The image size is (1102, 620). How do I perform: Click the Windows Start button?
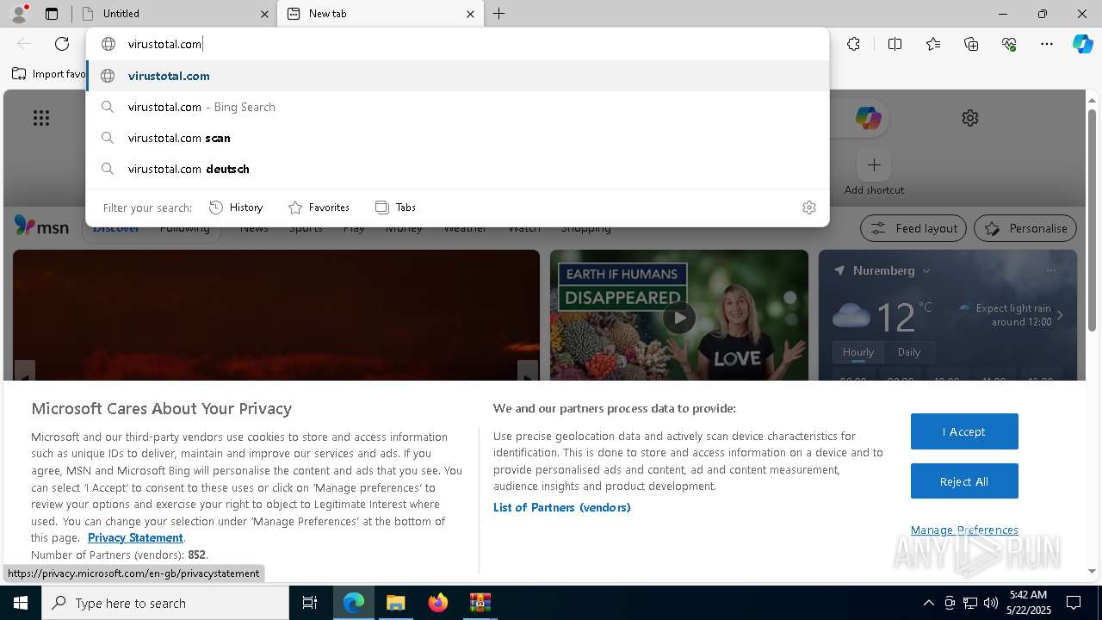click(21, 603)
